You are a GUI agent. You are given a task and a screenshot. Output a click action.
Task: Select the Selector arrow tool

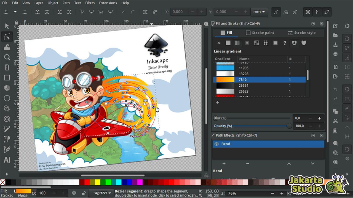pyautogui.click(x=7, y=26)
